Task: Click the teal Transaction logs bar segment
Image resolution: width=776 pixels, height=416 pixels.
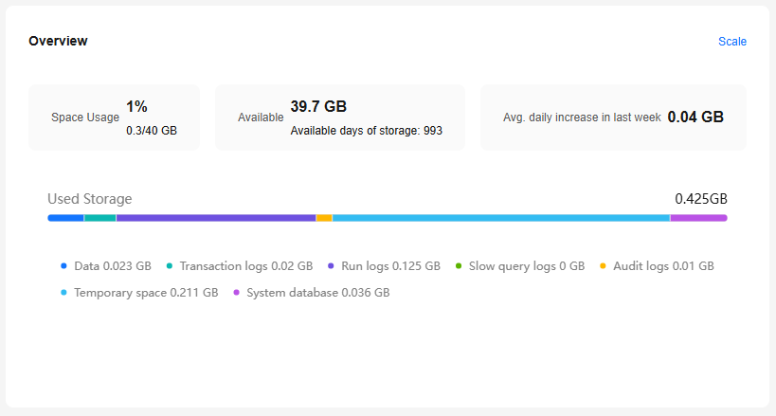Action: click(x=99, y=218)
